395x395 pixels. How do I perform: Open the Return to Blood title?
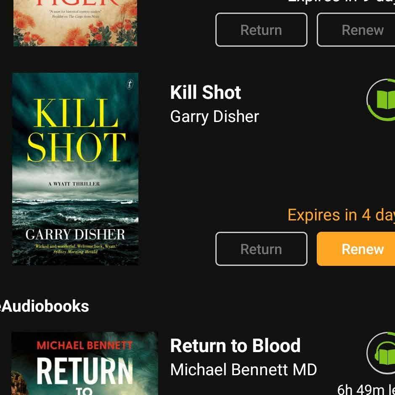click(235, 345)
